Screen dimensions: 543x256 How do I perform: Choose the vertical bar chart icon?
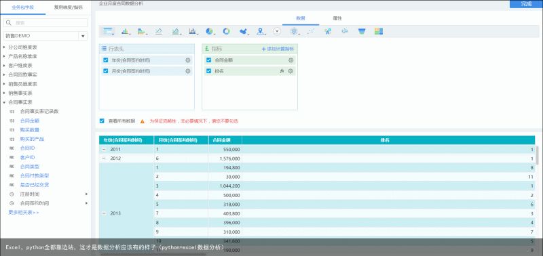click(x=125, y=31)
